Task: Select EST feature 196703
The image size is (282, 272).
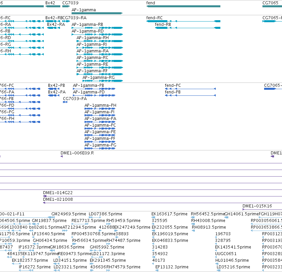Action: pos(223,234)
